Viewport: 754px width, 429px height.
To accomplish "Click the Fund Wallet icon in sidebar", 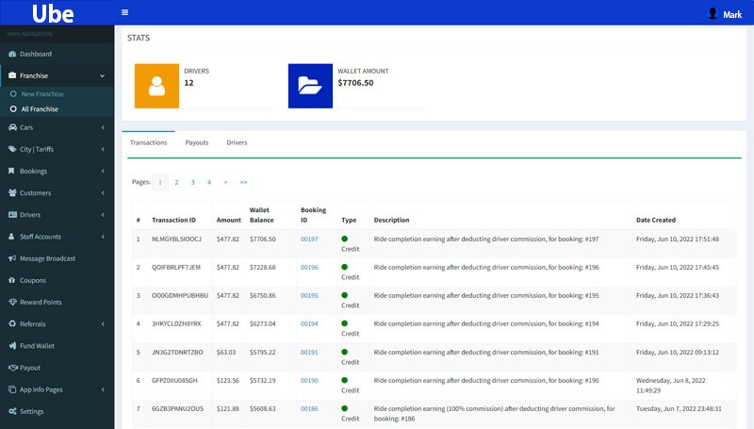I will point(11,346).
